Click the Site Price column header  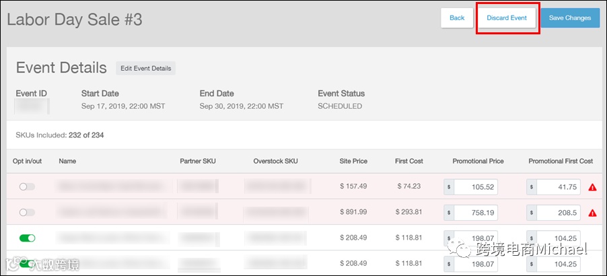click(353, 162)
